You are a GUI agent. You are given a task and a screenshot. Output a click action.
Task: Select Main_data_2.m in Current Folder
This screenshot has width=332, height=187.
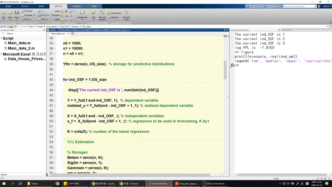(21, 48)
